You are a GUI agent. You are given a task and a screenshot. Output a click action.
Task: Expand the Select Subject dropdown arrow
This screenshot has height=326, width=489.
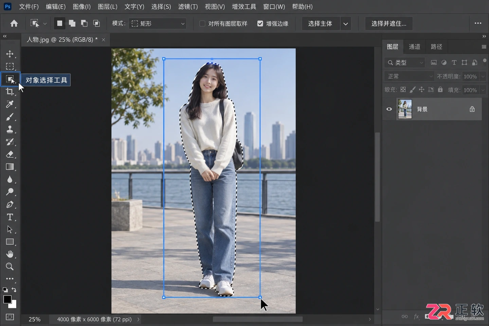345,24
